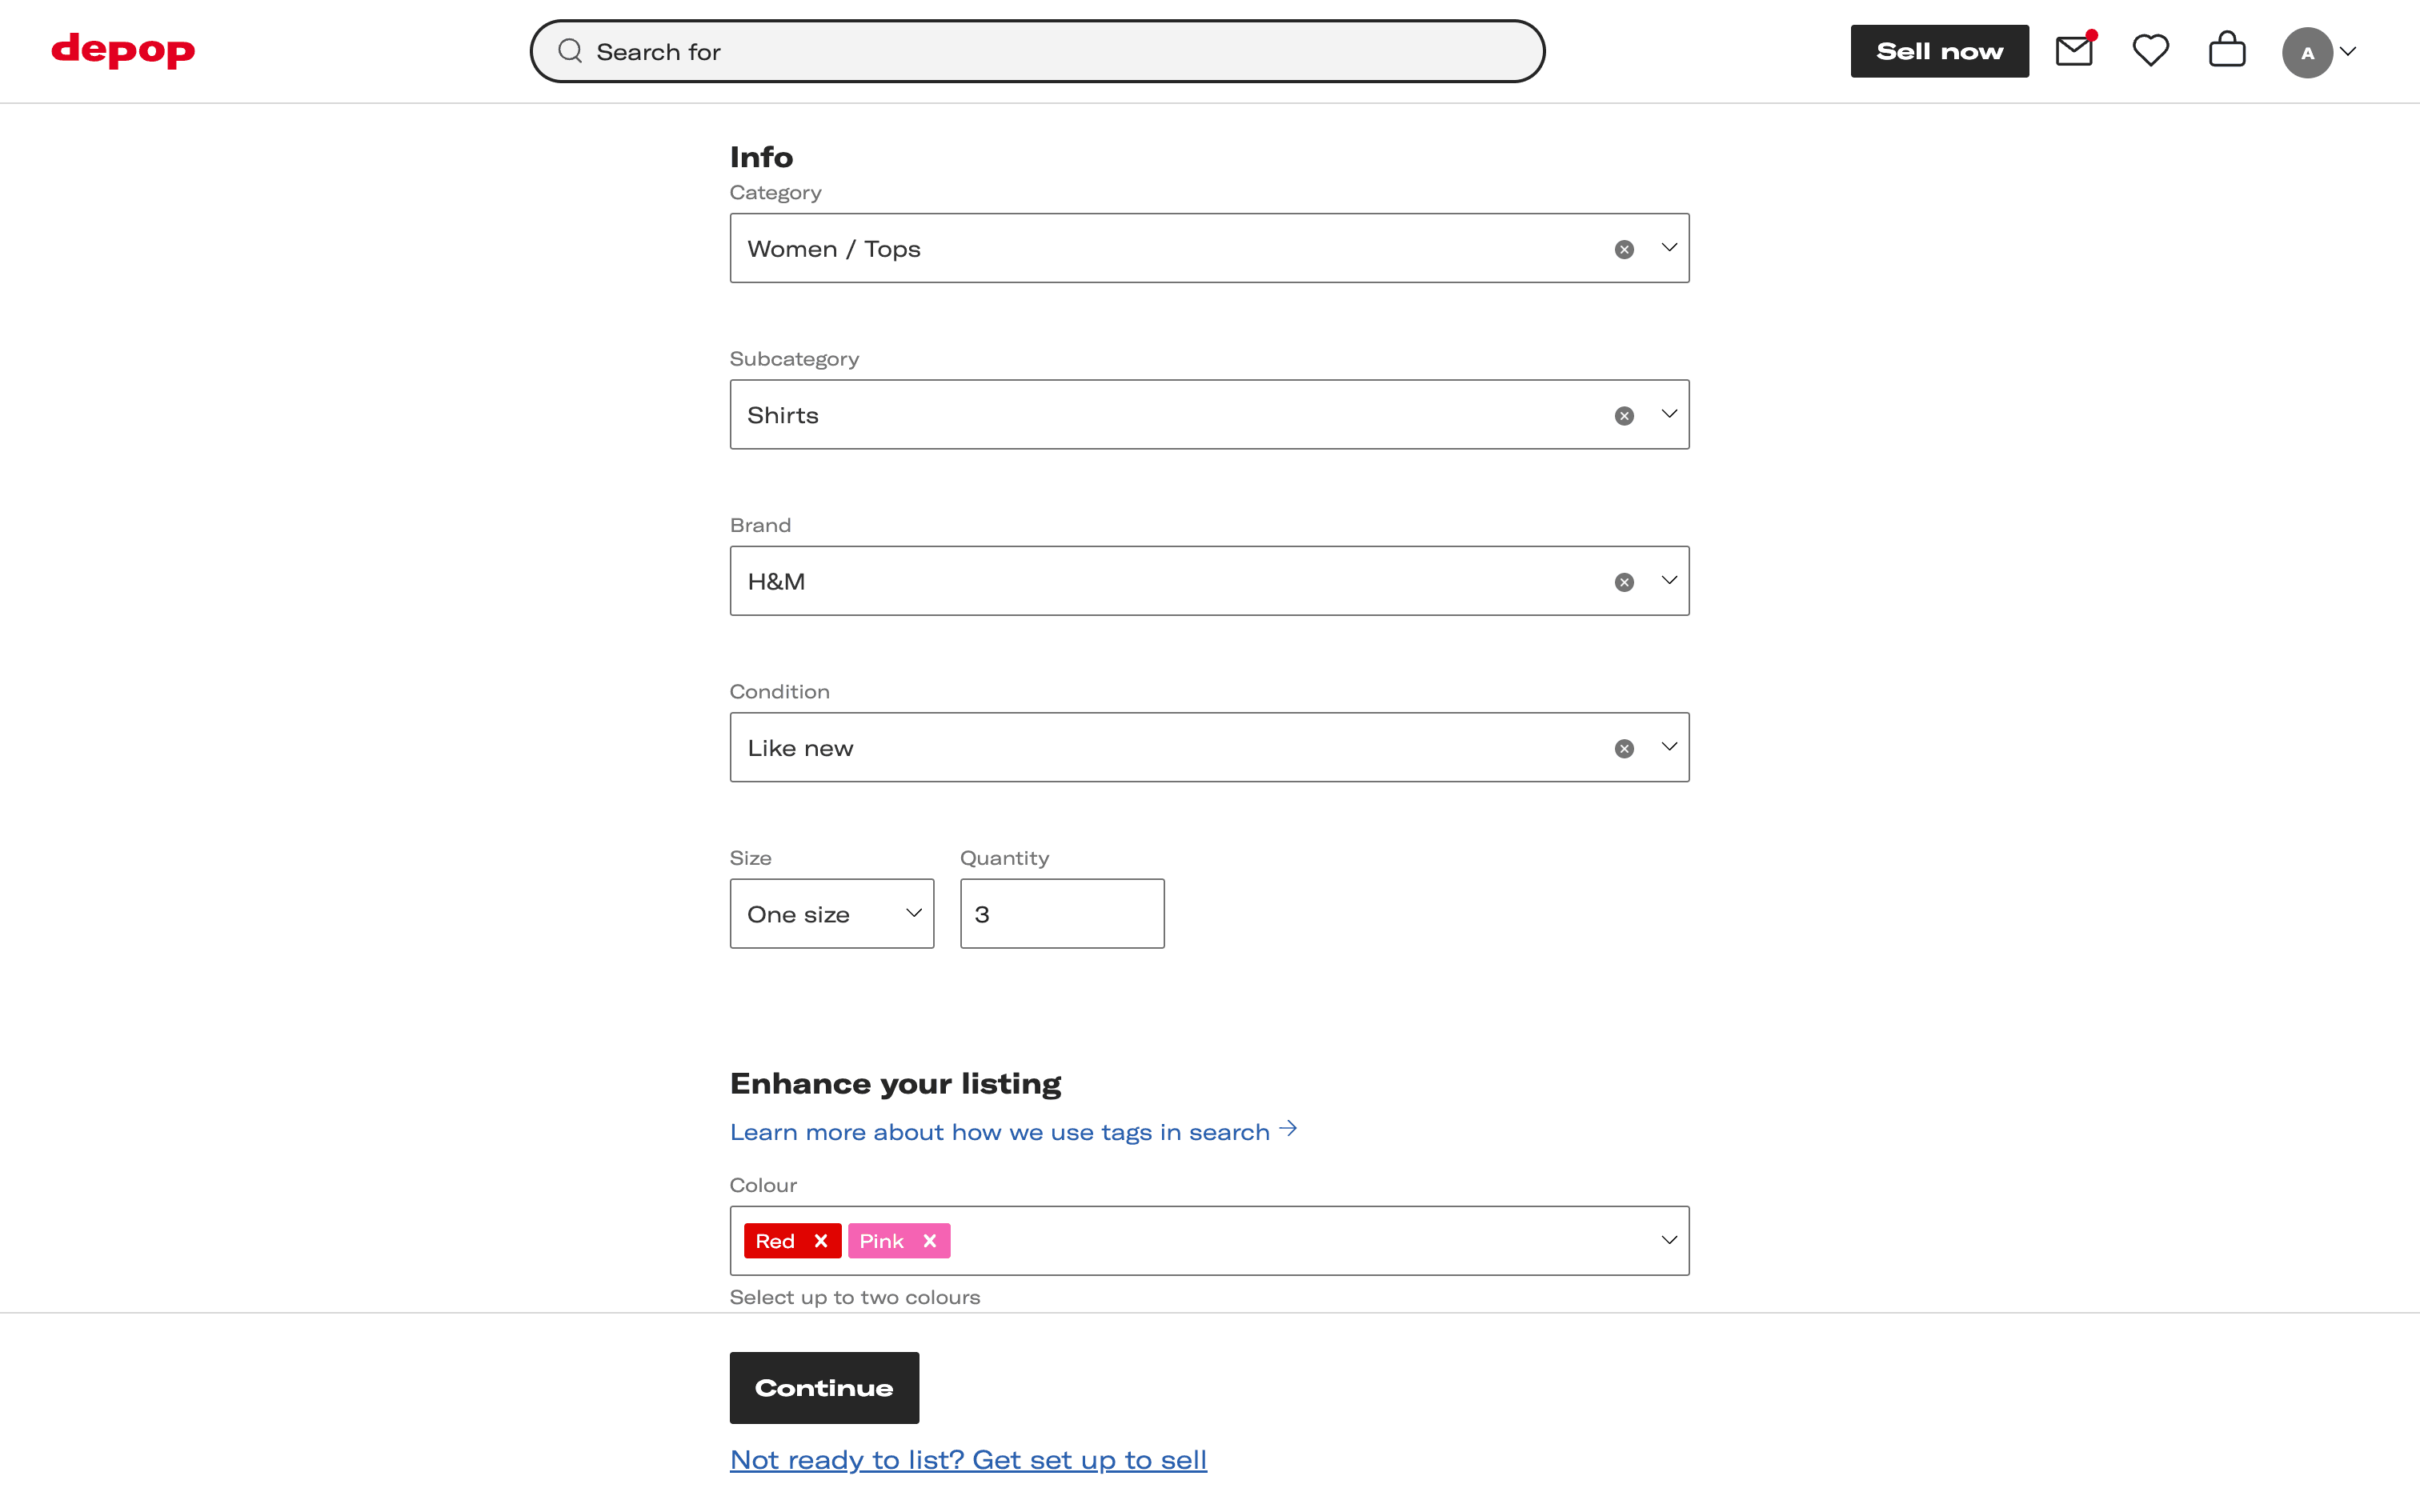The image size is (2420, 1512).
Task: Click the Depop logo
Action: [123, 50]
